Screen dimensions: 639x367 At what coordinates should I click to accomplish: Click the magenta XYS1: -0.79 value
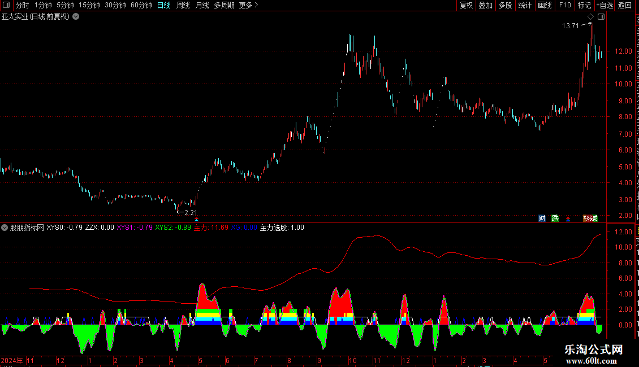coord(135,228)
